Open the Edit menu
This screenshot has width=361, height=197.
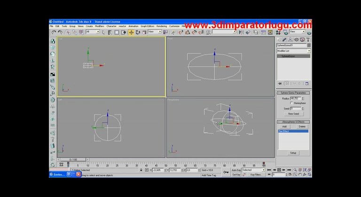(x=57, y=26)
